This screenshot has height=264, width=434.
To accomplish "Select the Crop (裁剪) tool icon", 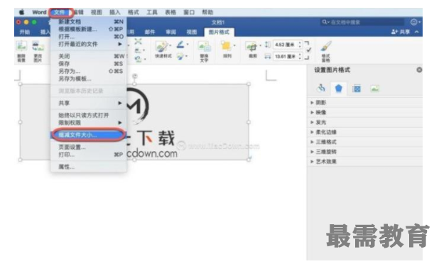I will pos(251,46).
